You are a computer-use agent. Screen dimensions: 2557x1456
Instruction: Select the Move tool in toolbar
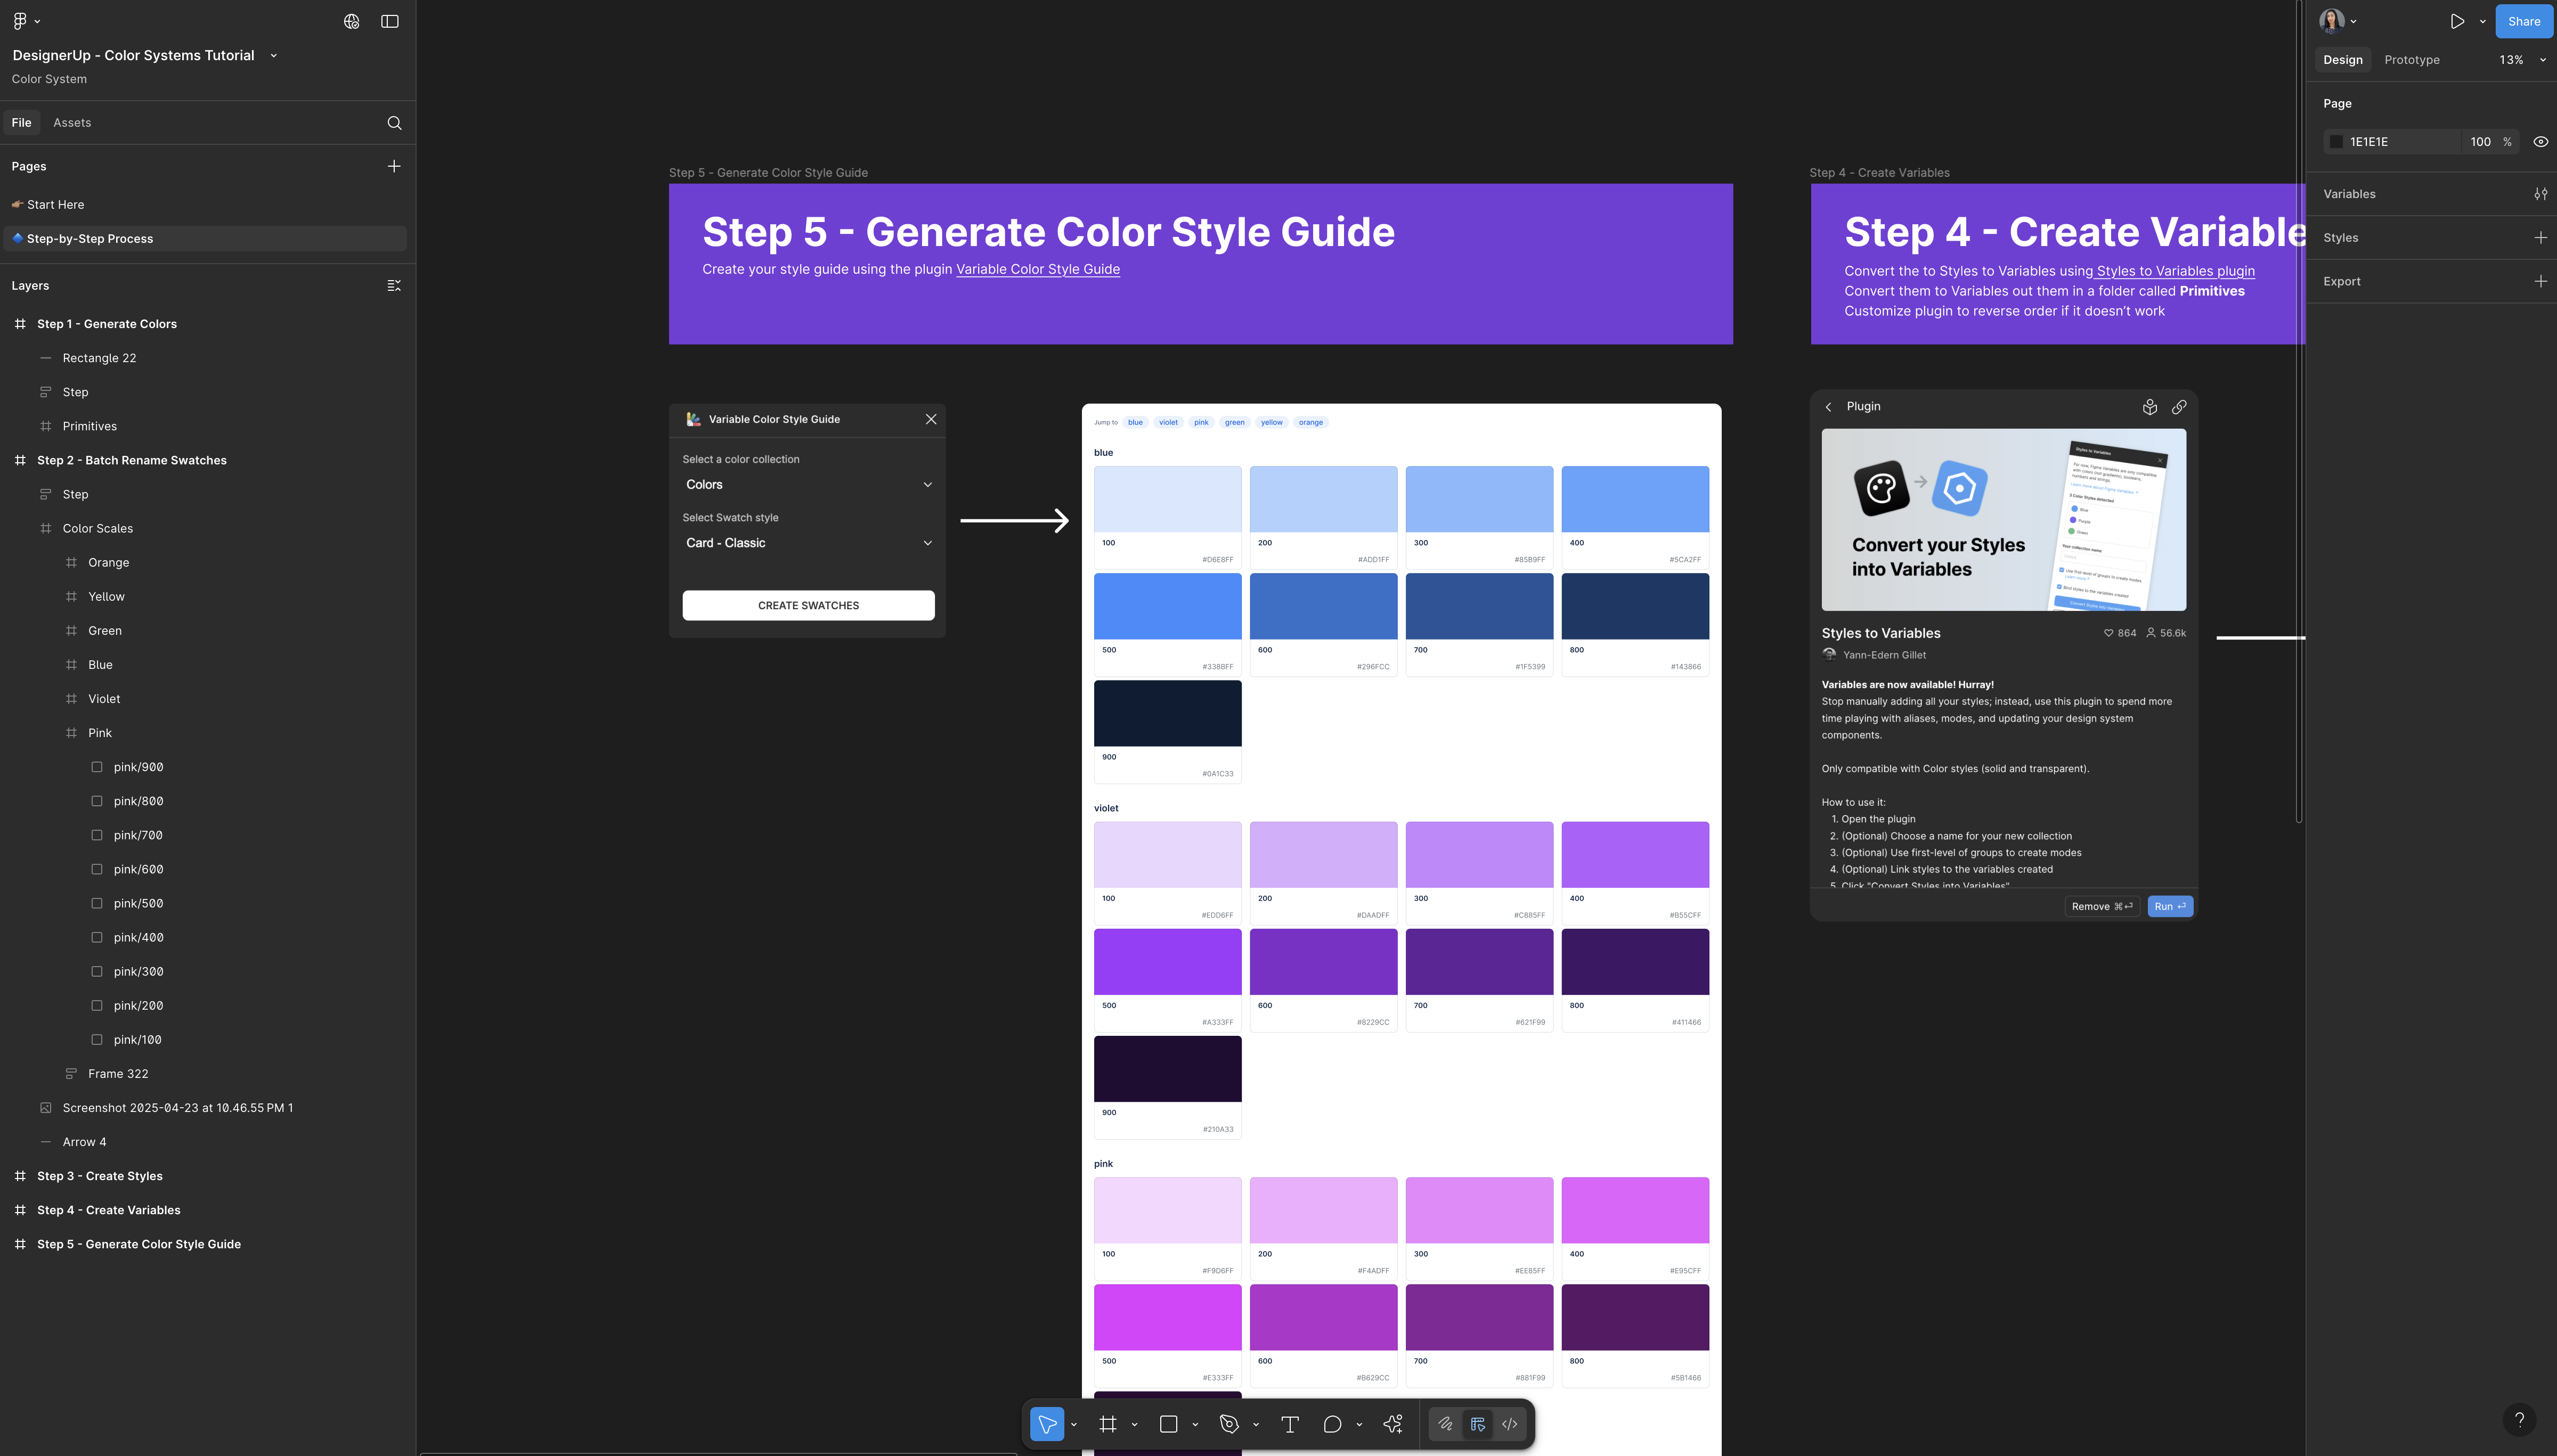[x=1047, y=1424]
